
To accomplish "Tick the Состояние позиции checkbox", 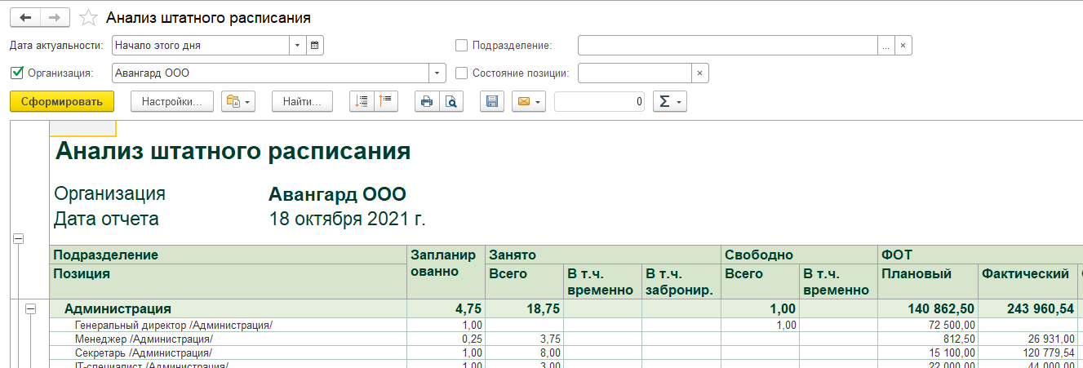I will point(462,73).
